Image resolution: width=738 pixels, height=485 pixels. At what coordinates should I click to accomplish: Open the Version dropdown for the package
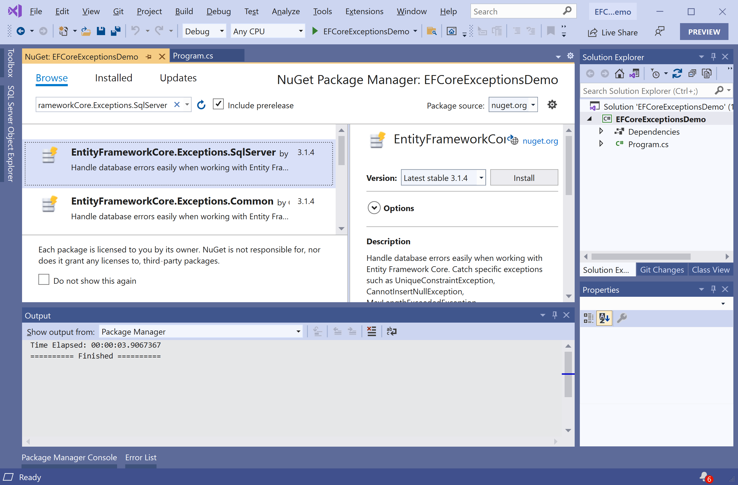click(x=481, y=178)
